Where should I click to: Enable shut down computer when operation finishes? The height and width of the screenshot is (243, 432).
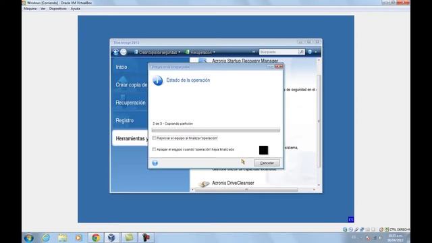[x=154, y=149]
